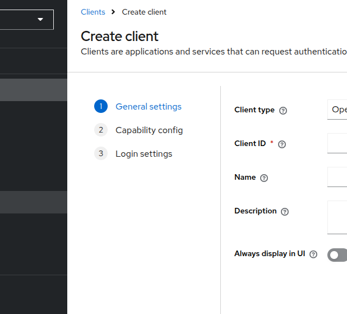The image size is (347, 314).
Task: Click the step 1 number circle
Action: (x=101, y=107)
